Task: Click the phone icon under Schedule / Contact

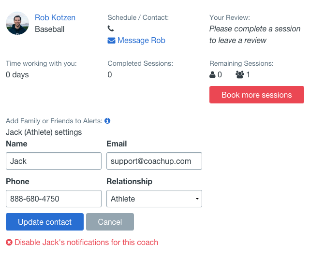Action: click(111, 29)
